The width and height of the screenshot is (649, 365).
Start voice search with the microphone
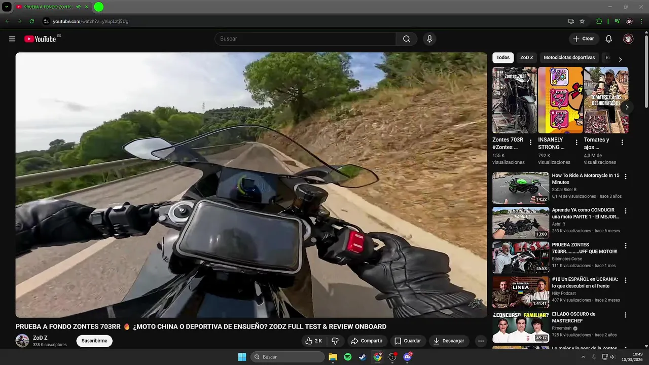tap(429, 39)
